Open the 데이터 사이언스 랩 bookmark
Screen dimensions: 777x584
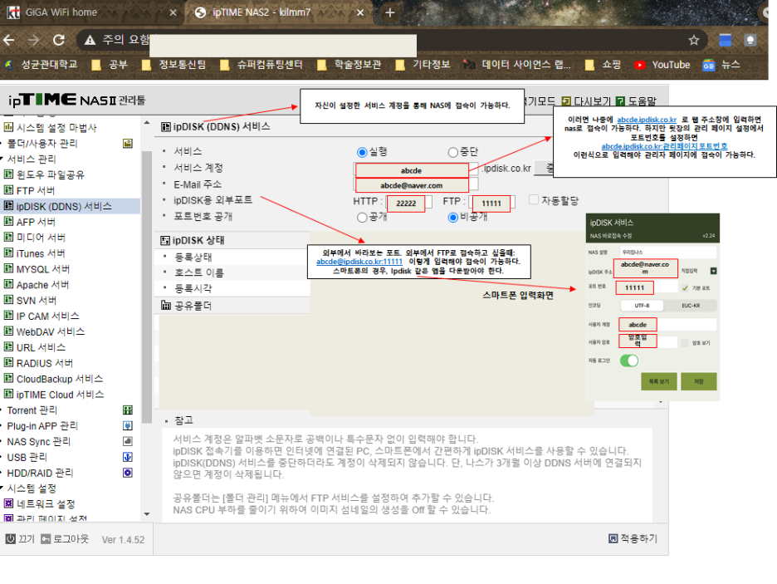click(x=517, y=65)
